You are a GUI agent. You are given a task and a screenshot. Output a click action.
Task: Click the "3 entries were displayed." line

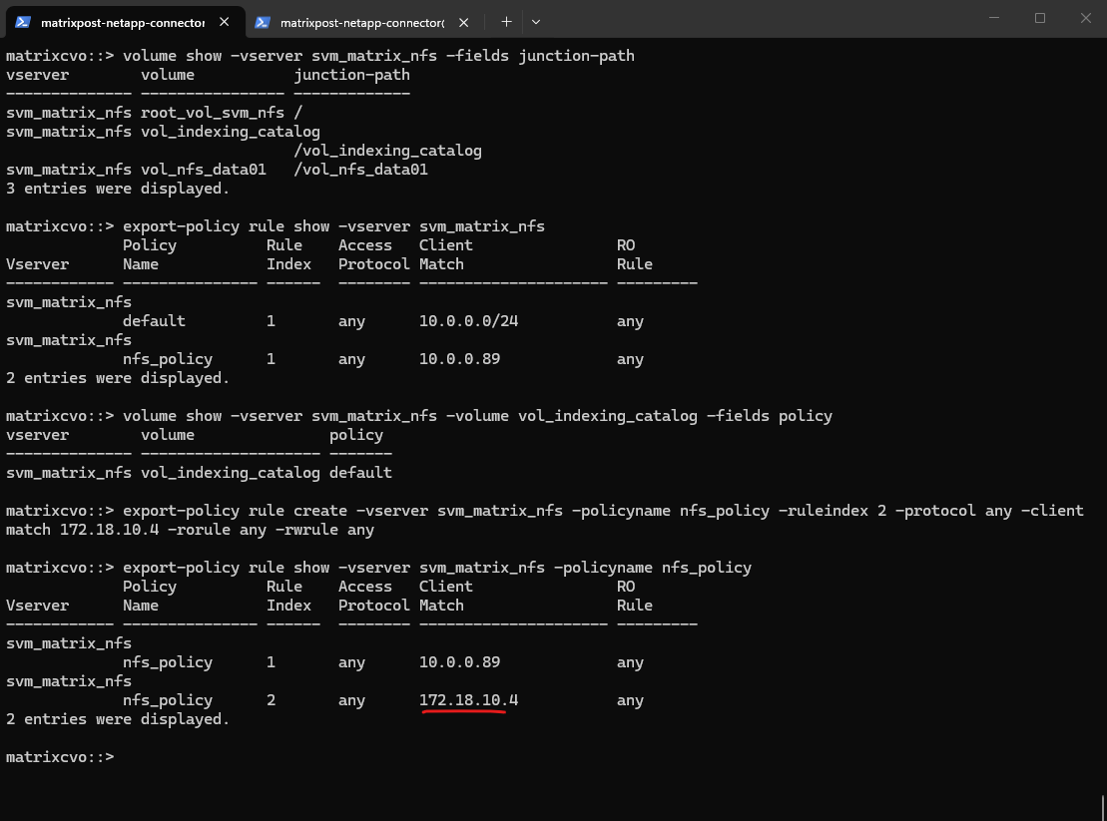118,189
